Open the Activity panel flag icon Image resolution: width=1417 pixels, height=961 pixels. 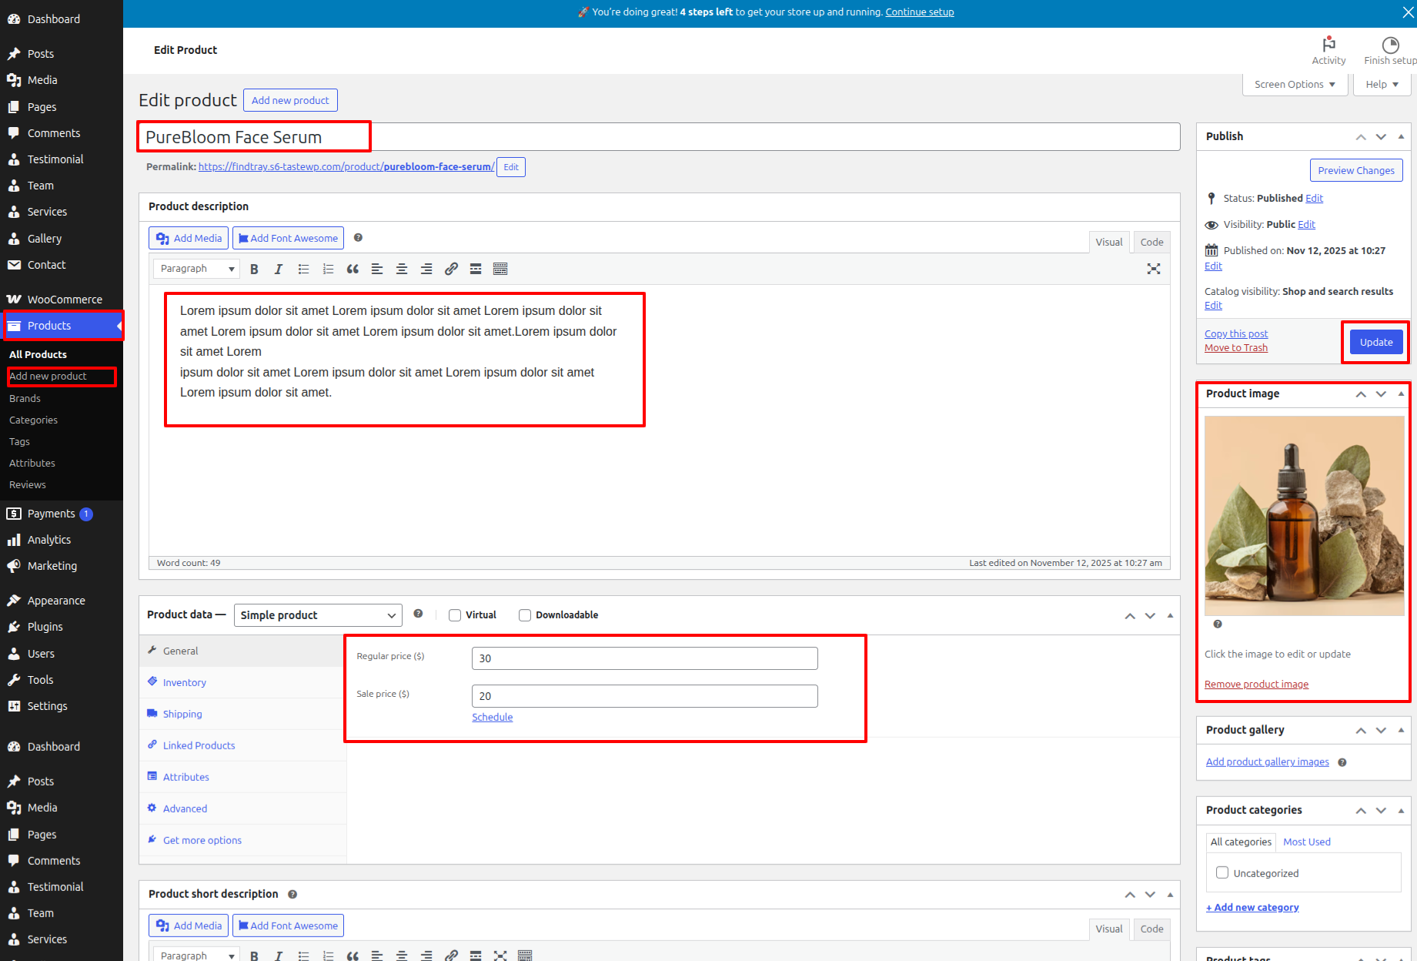pyautogui.click(x=1328, y=45)
